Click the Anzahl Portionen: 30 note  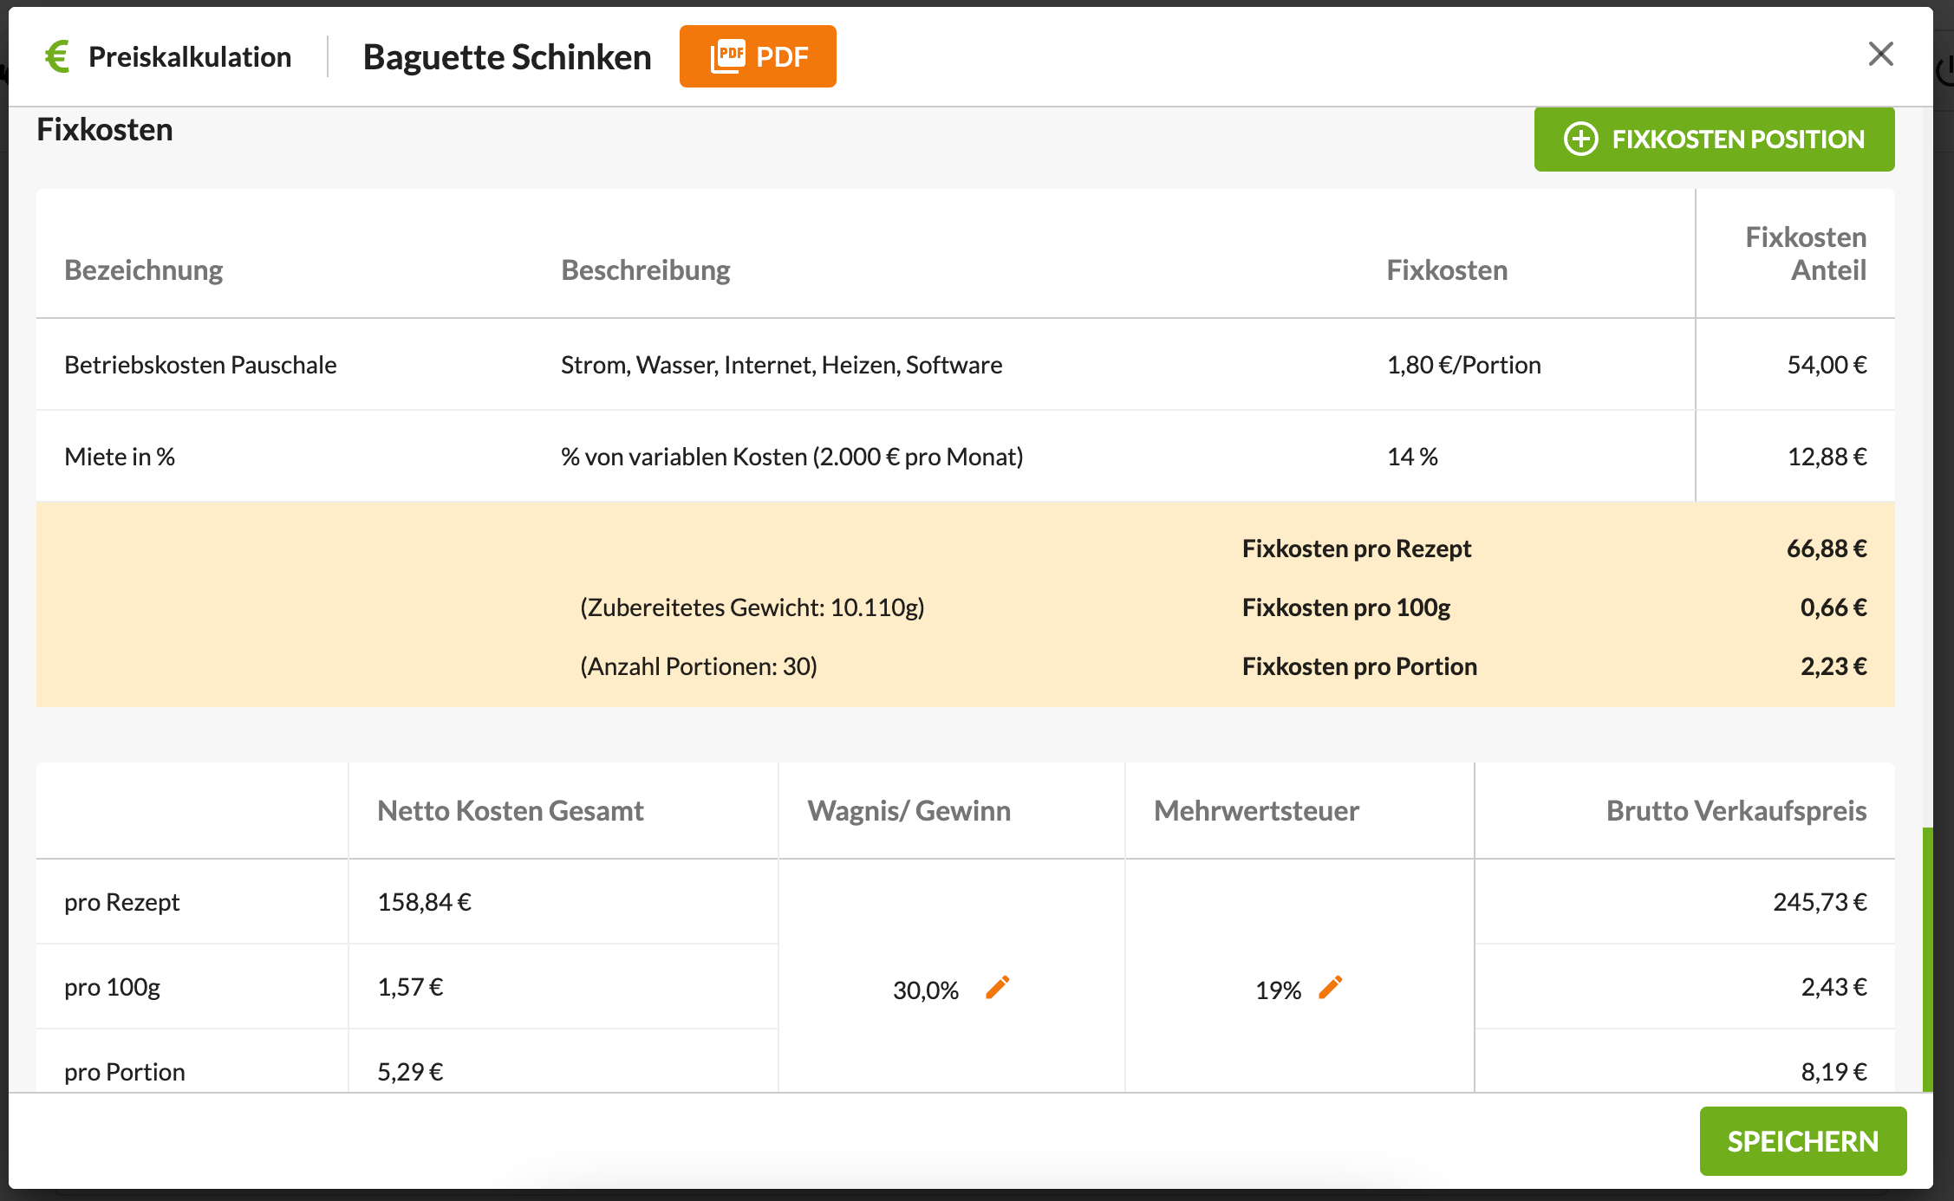[698, 666]
